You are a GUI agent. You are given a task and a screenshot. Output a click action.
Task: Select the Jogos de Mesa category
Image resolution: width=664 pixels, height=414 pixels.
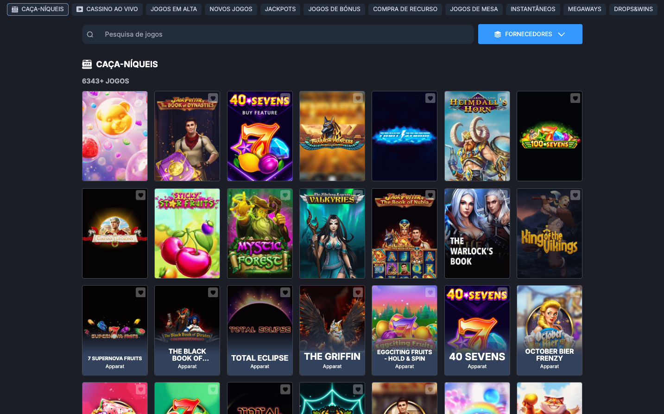pyautogui.click(x=474, y=9)
